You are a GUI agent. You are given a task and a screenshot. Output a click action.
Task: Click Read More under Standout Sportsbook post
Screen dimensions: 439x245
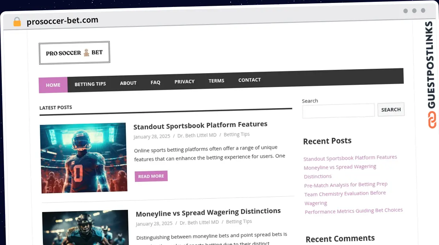(x=151, y=176)
